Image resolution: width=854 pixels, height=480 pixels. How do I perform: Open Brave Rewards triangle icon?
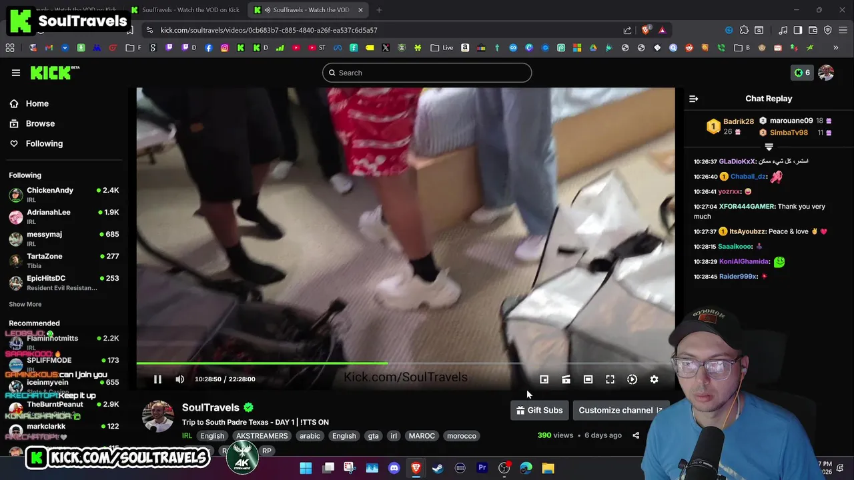[x=662, y=30]
